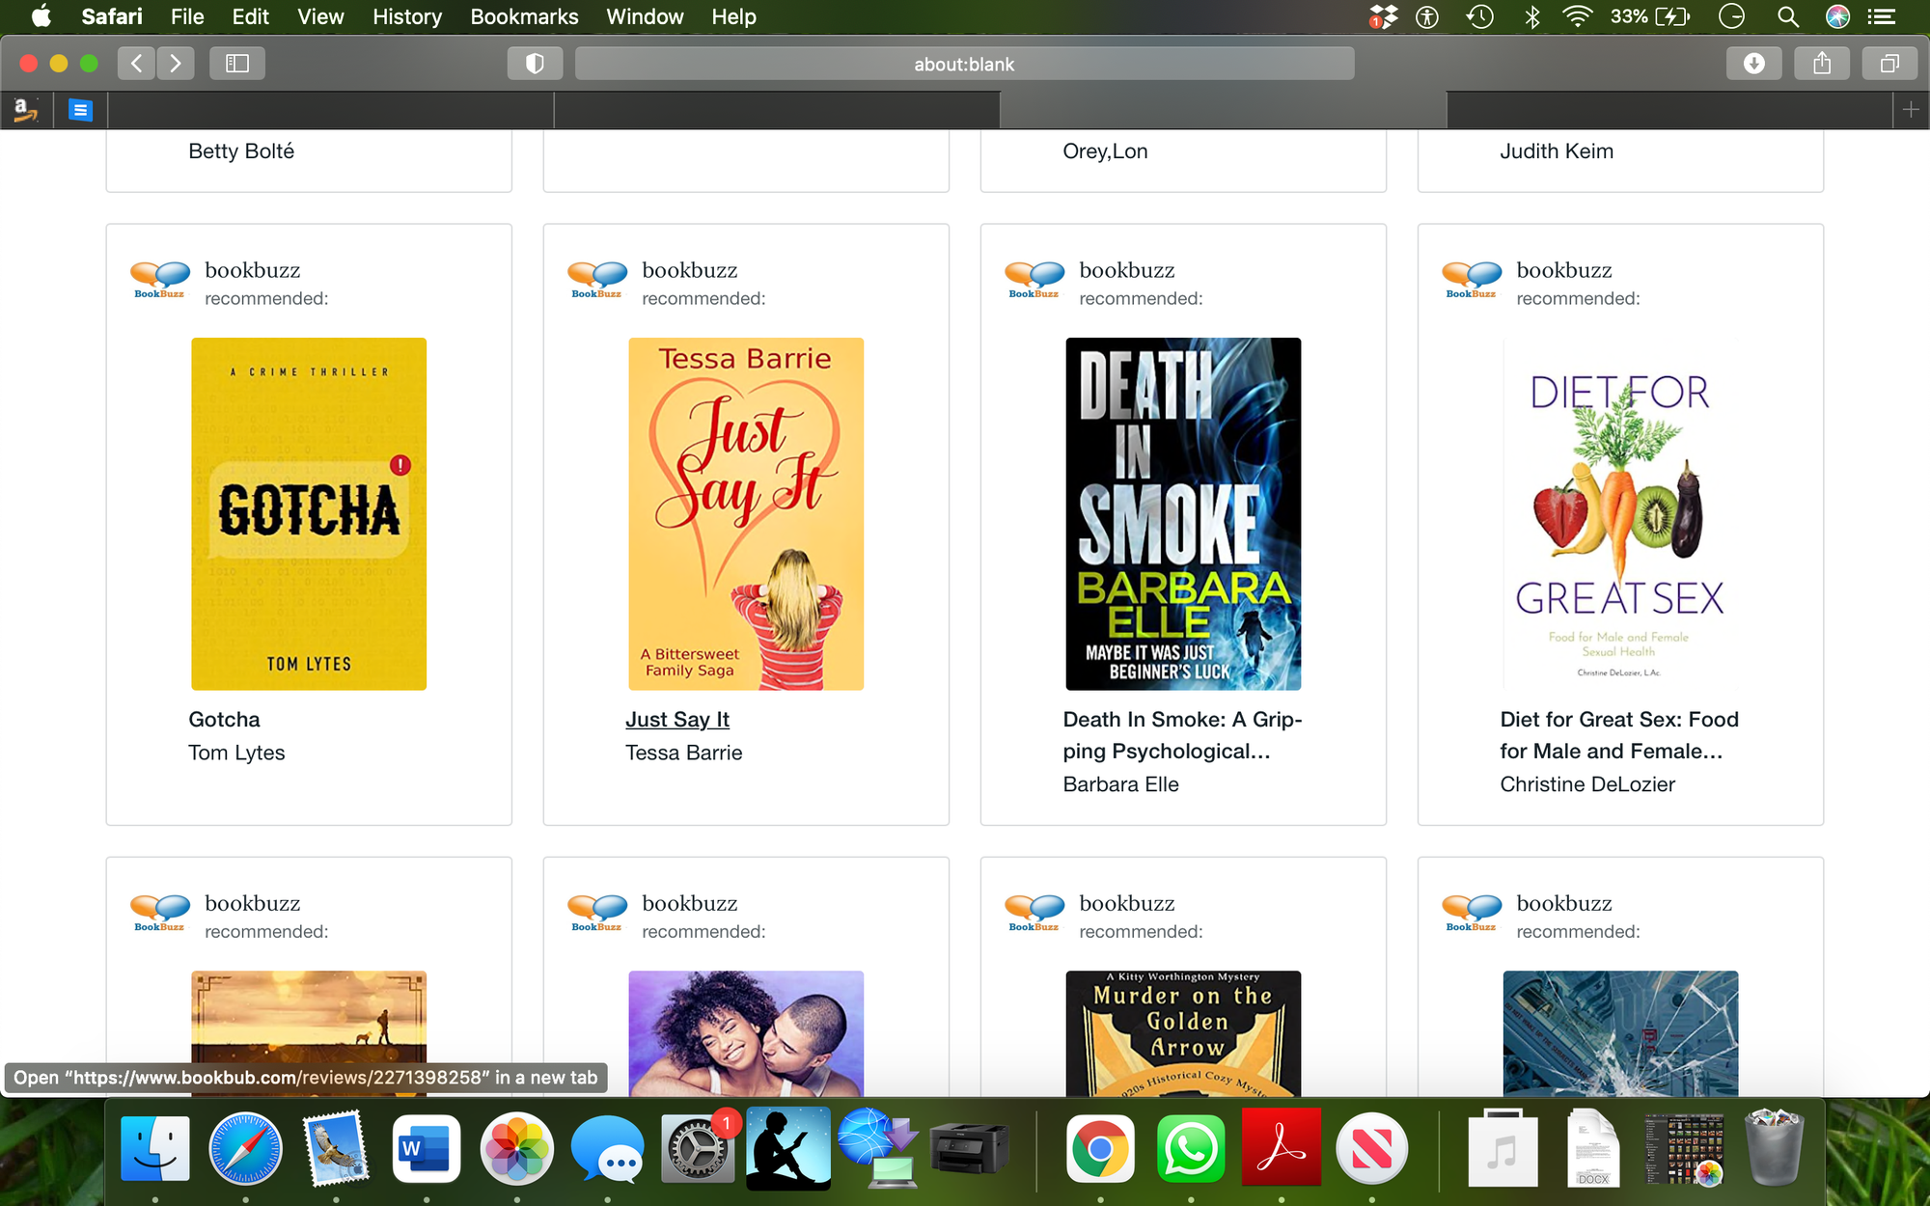Open Safari compass icon in Dock
Image resolution: width=1930 pixels, height=1206 pixels.
click(245, 1148)
